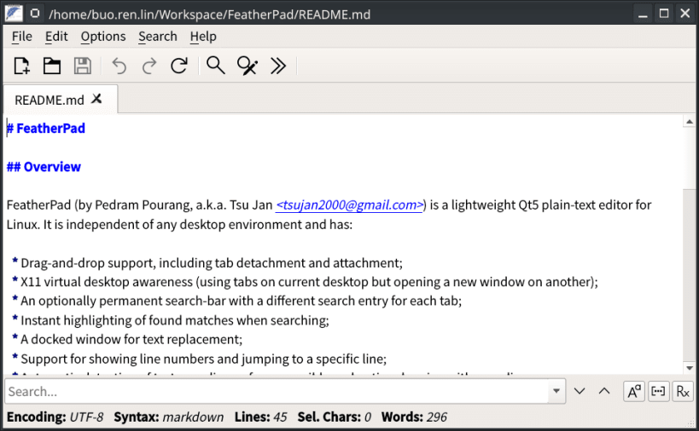Click the 'An optionally permanent search-bar' line
The image size is (699, 431).
[237, 302]
